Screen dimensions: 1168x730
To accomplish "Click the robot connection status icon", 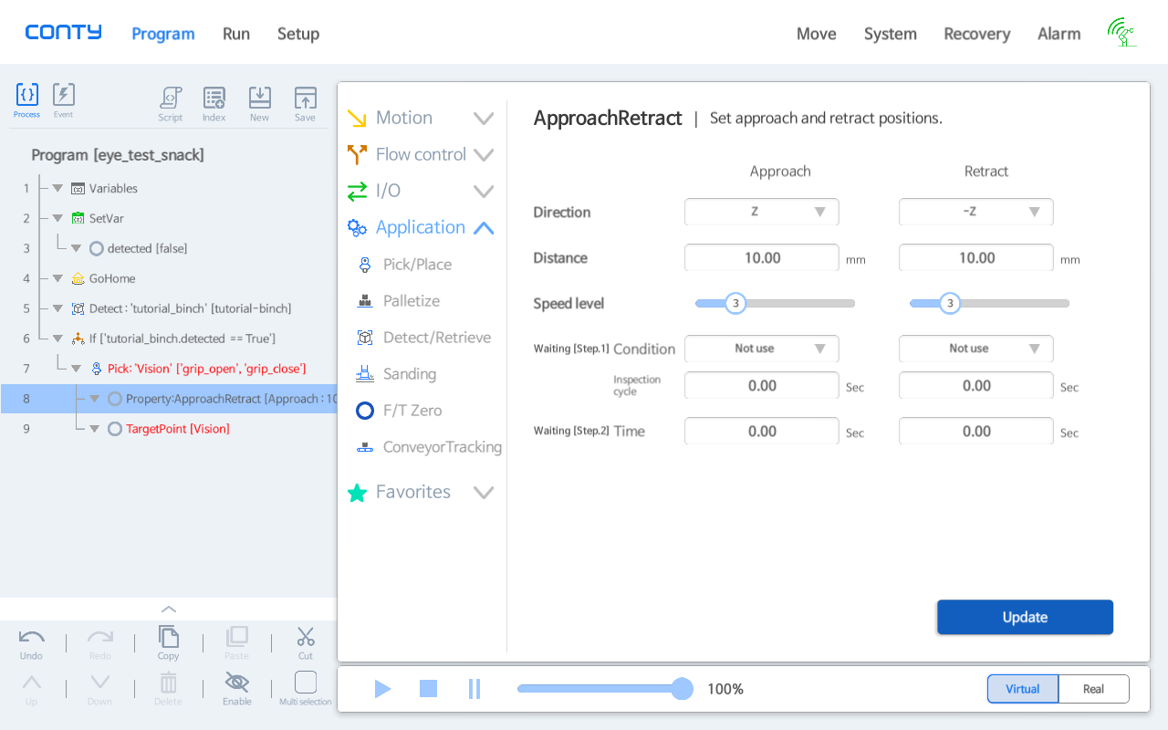I will click(x=1121, y=33).
